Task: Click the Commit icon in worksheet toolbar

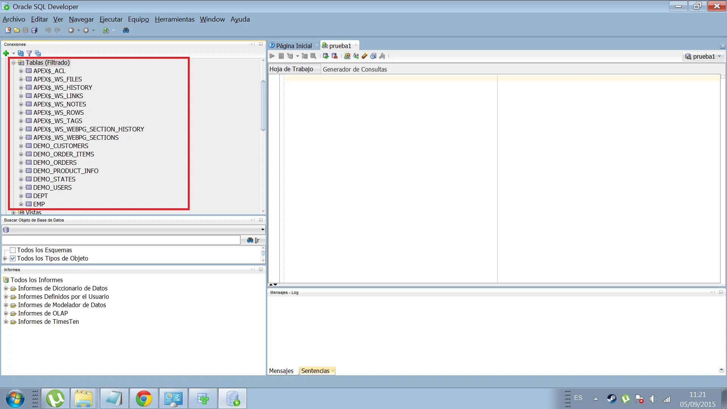Action: click(x=326, y=56)
